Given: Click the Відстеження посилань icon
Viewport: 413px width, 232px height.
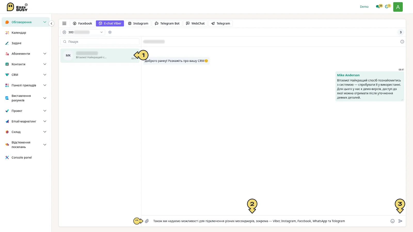Looking at the screenshot, I should pyautogui.click(x=7, y=145).
